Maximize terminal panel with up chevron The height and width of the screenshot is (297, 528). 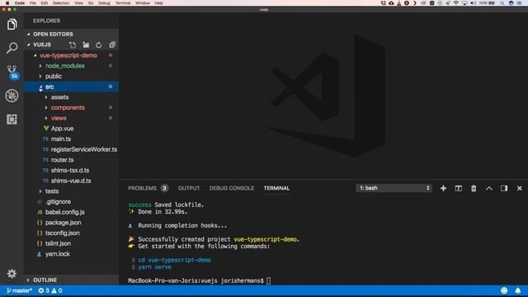tap(489, 188)
